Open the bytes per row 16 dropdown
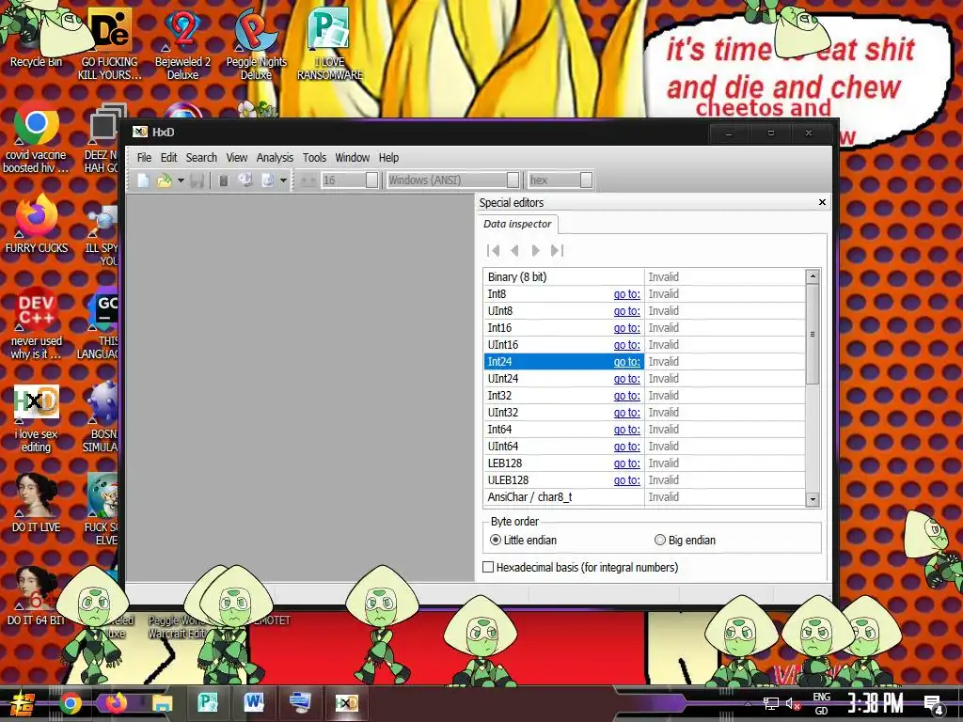This screenshot has width=963, height=722. [371, 180]
